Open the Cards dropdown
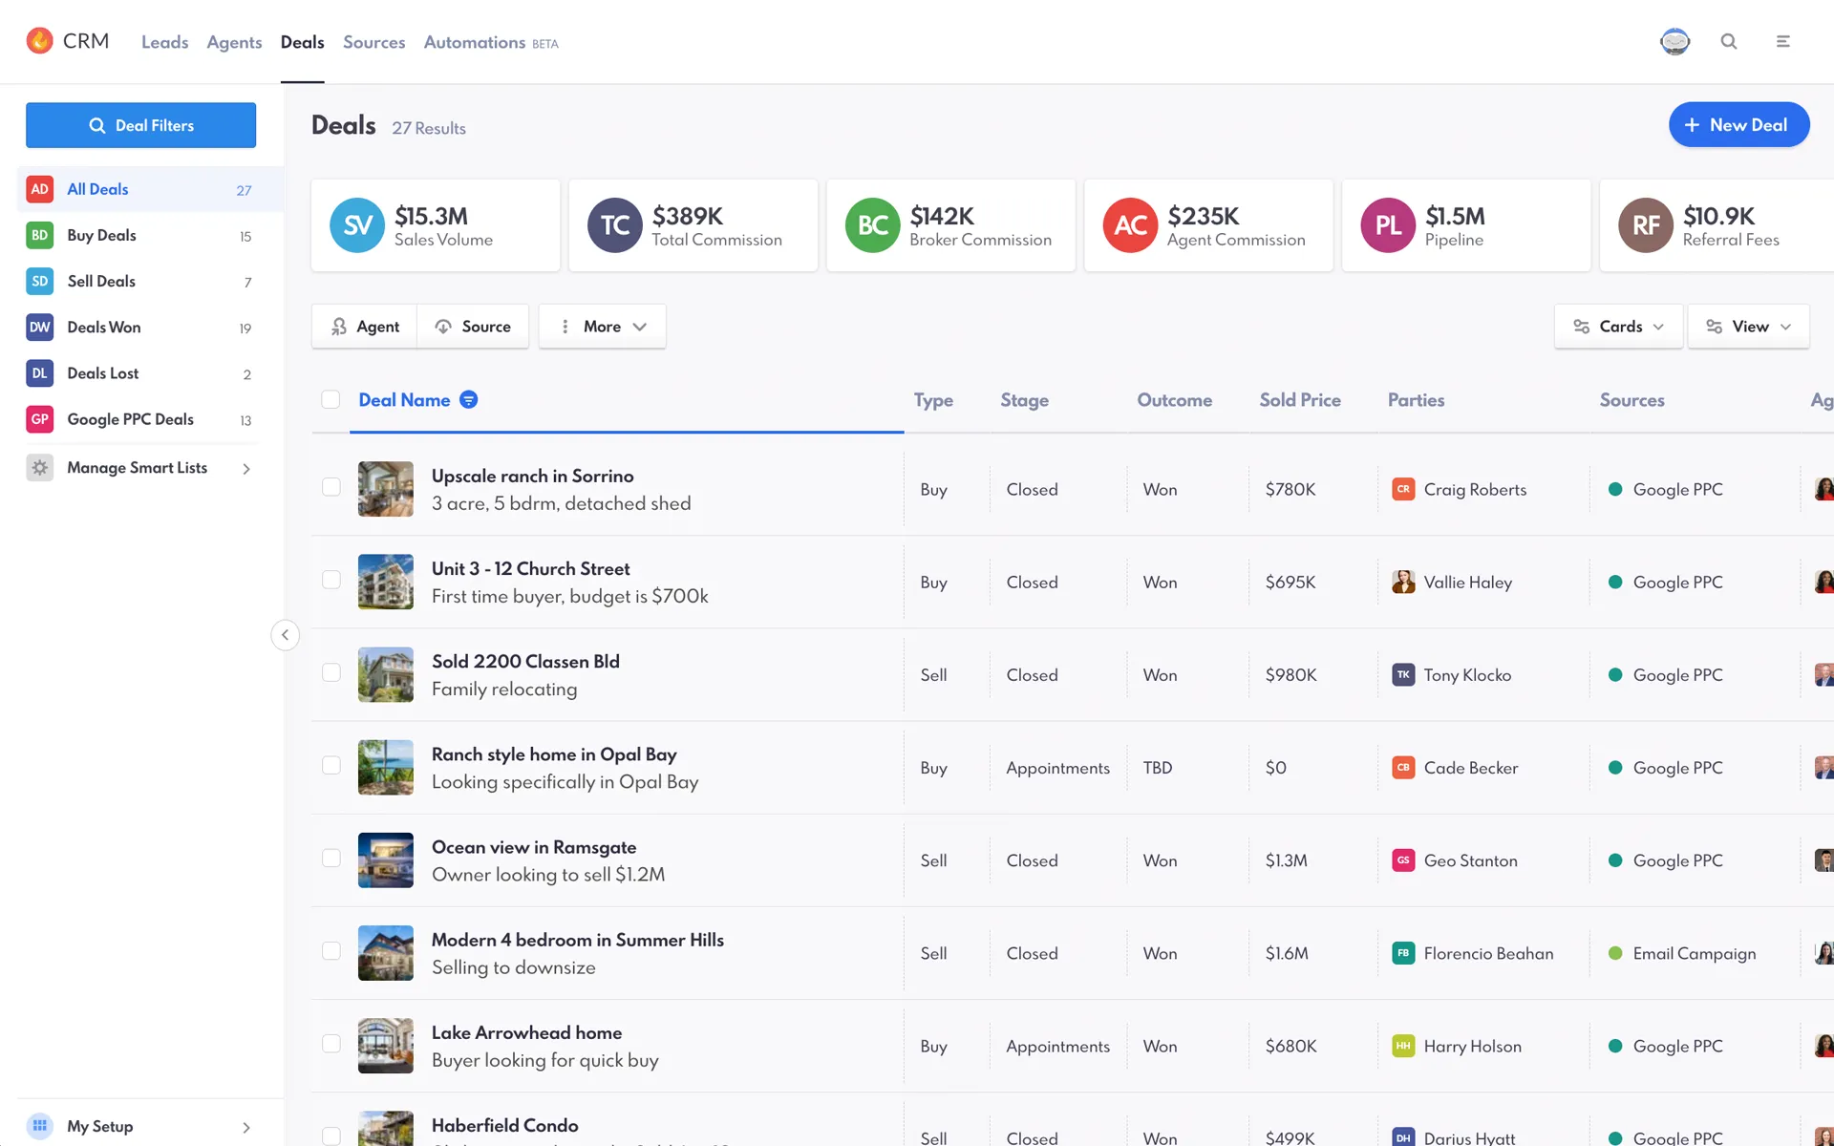This screenshot has height=1146, width=1834. (x=1618, y=327)
